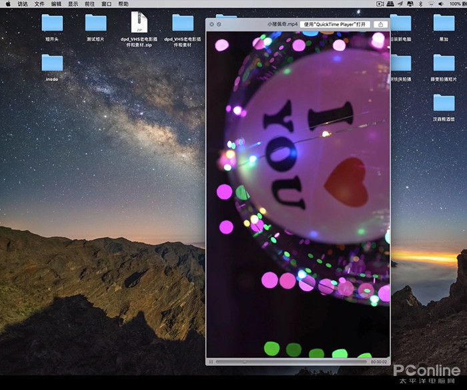Image resolution: width=467 pixels, height=390 pixels.
Task: Click the full-screen expand button of preview
Action: pos(219,24)
